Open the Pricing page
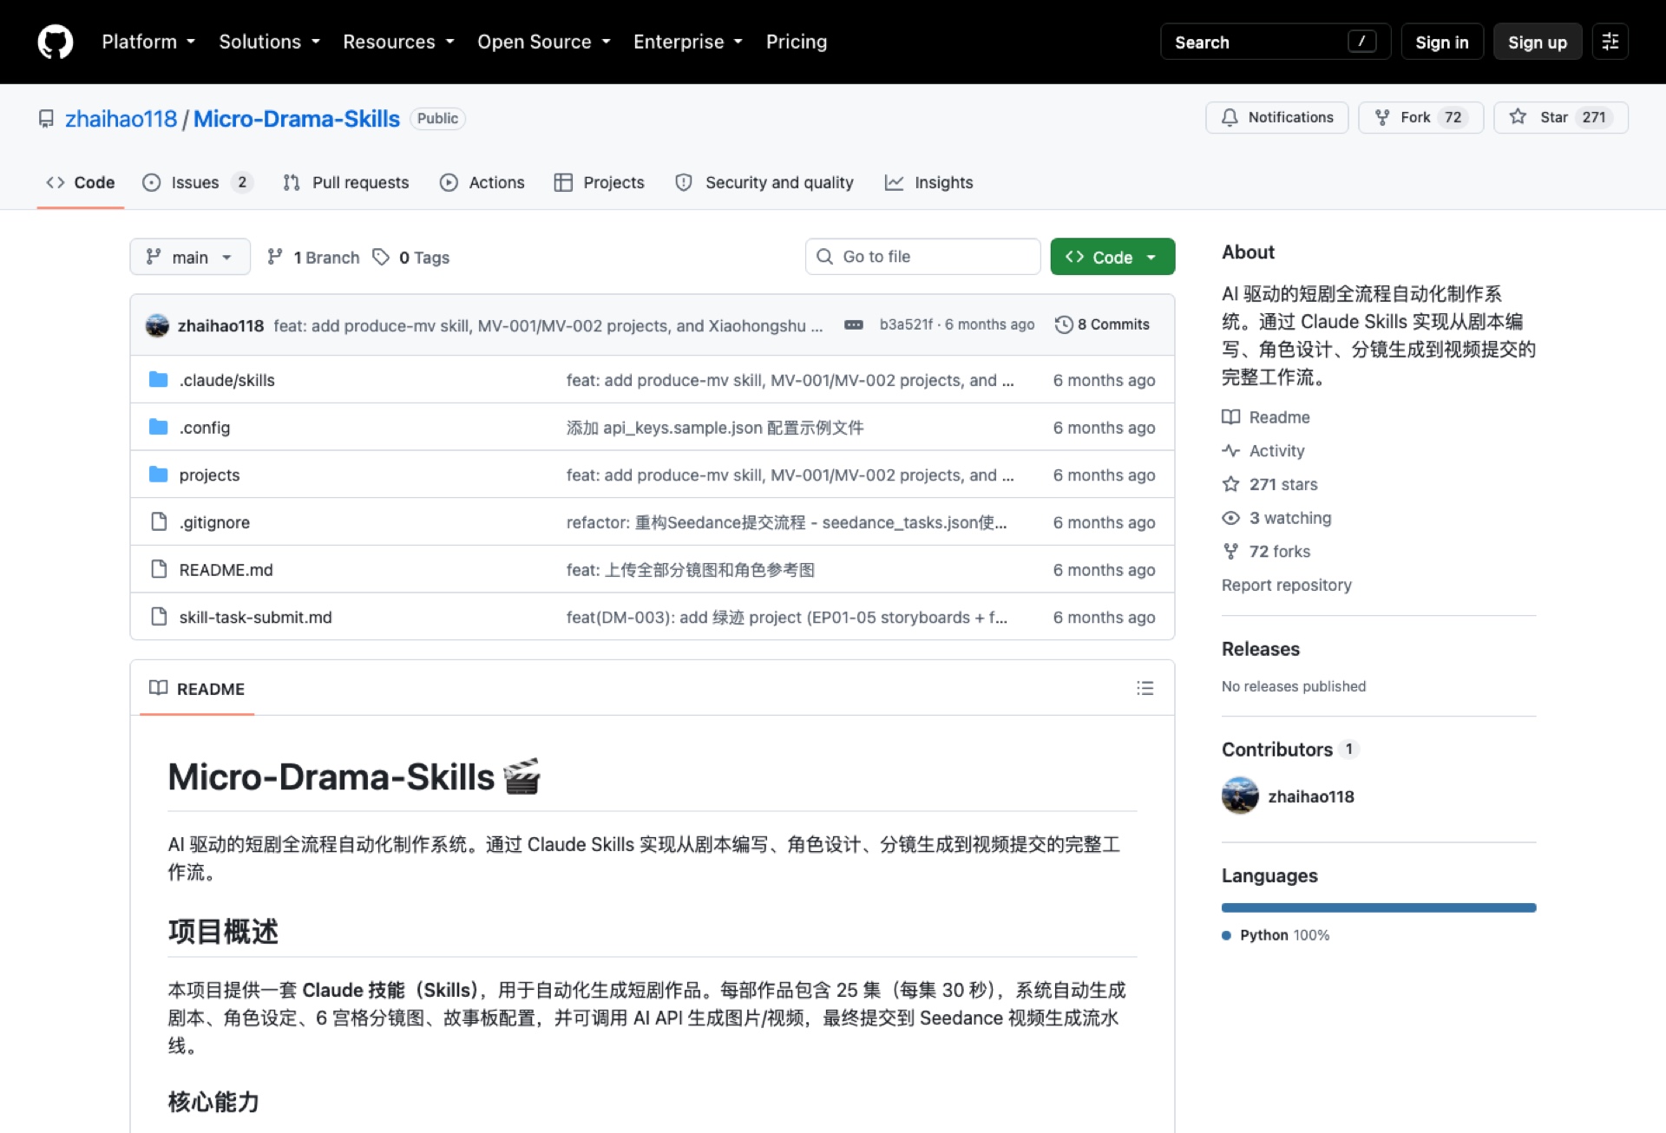The height and width of the screenshot is (1133, 1666). [797, 42]
